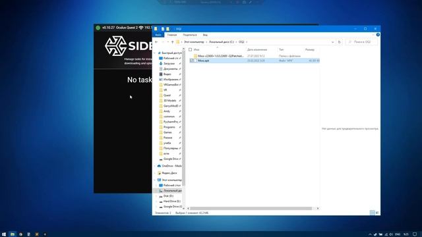Viewport: 422px width, 237px height.
Task: Open Explorer help via the blue question icon
Action: [x=378, y=35]
